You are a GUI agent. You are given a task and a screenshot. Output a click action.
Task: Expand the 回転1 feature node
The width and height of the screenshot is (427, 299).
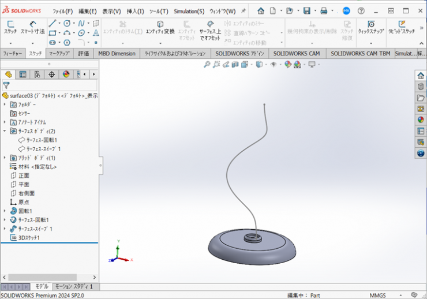pos(5,211)
